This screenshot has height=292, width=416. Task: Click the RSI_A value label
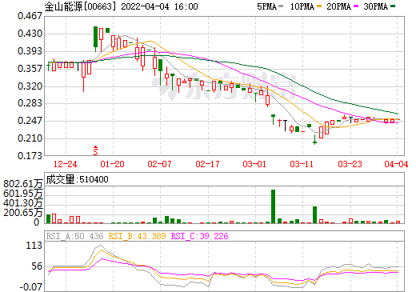74,236
